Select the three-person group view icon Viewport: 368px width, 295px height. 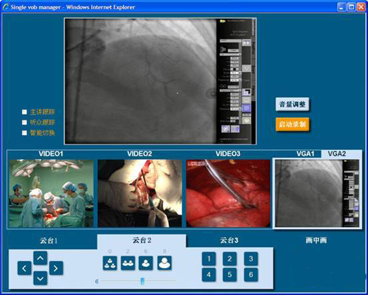[x=110, y=263]
